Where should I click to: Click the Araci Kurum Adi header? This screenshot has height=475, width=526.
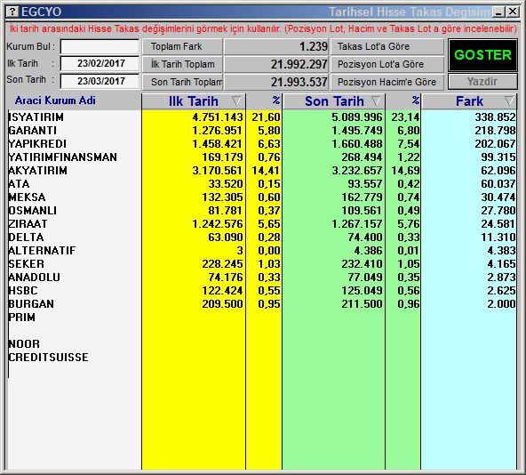click(x=55, y=101)
